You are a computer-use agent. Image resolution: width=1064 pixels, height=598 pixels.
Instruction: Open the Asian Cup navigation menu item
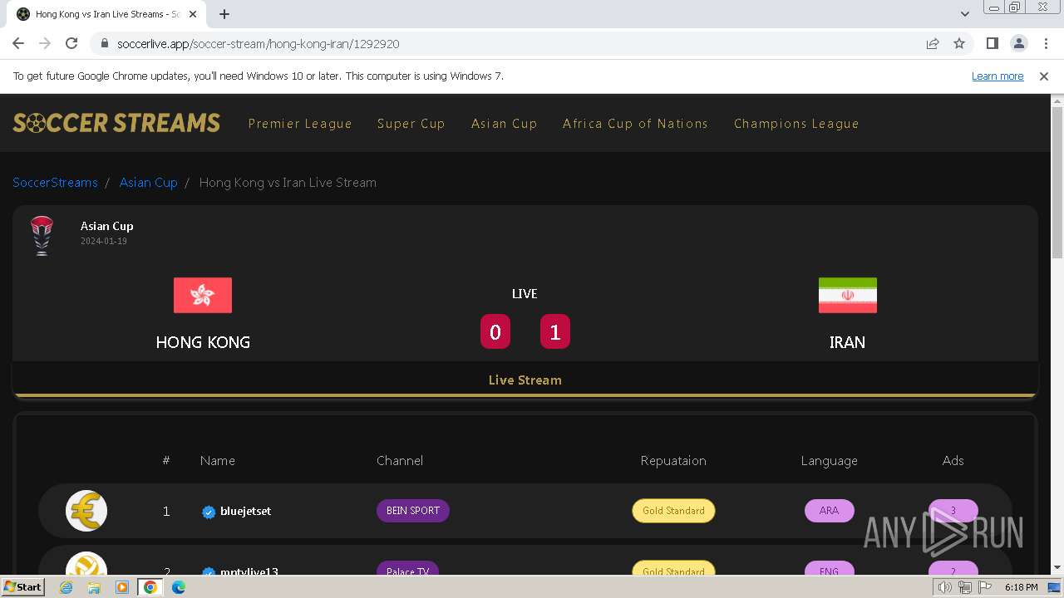tap(504, 124)
